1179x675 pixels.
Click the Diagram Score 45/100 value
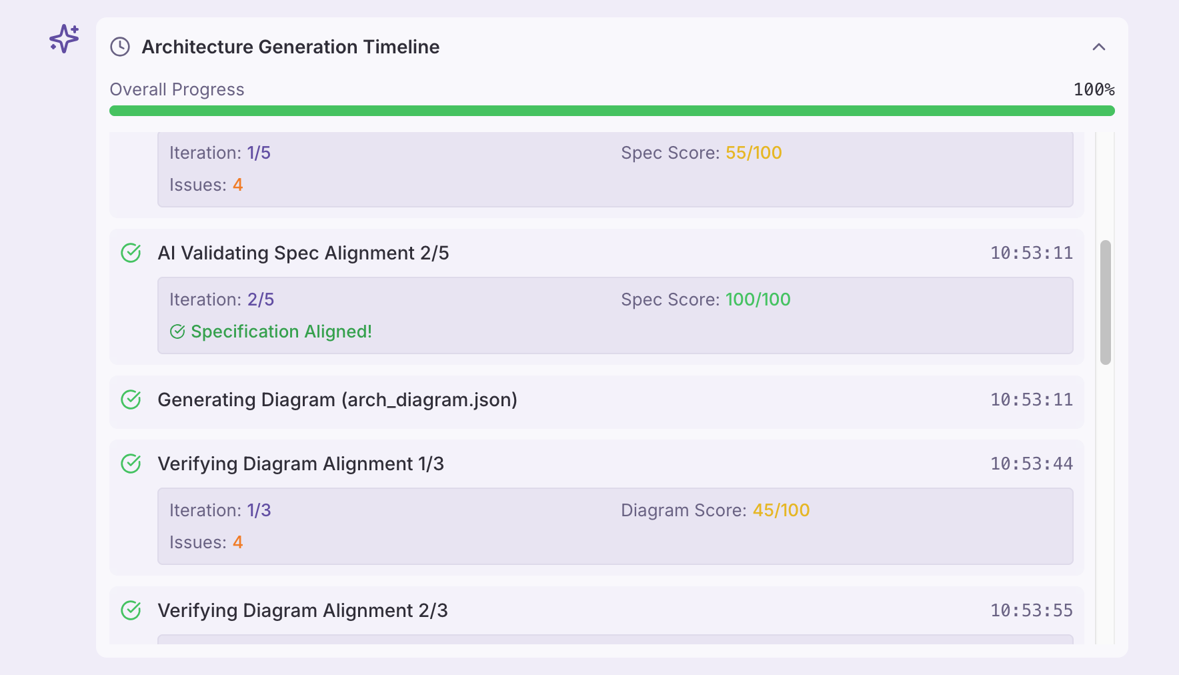[x=781, y=510]
